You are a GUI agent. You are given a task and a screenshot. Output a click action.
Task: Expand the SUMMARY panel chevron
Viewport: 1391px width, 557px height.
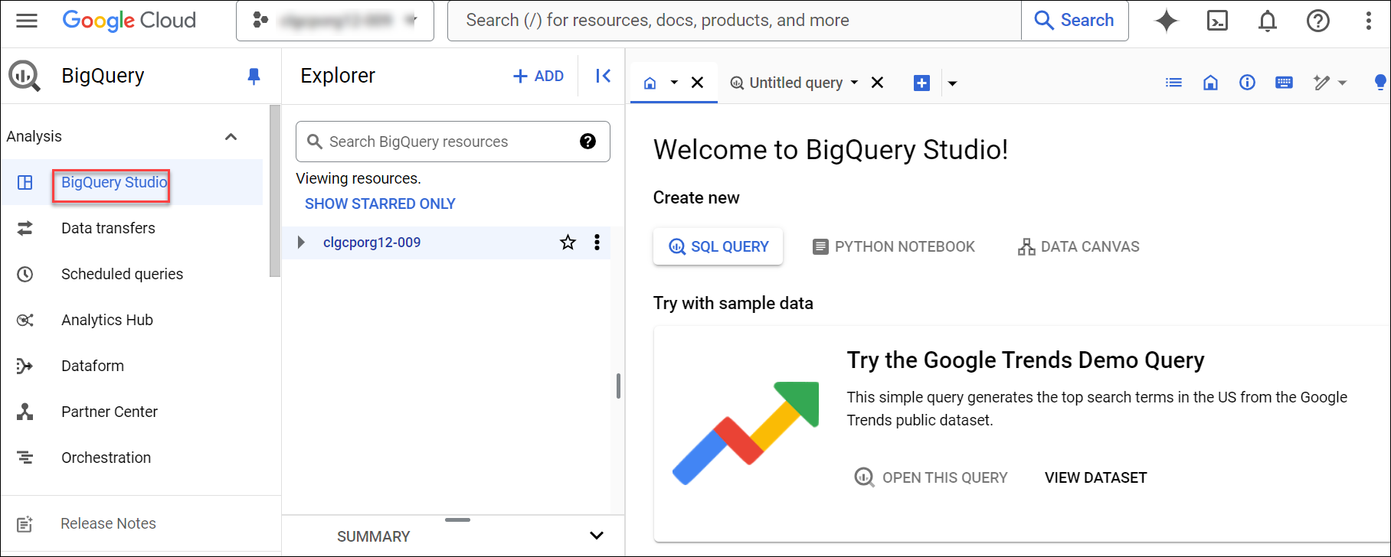point(597,536)
